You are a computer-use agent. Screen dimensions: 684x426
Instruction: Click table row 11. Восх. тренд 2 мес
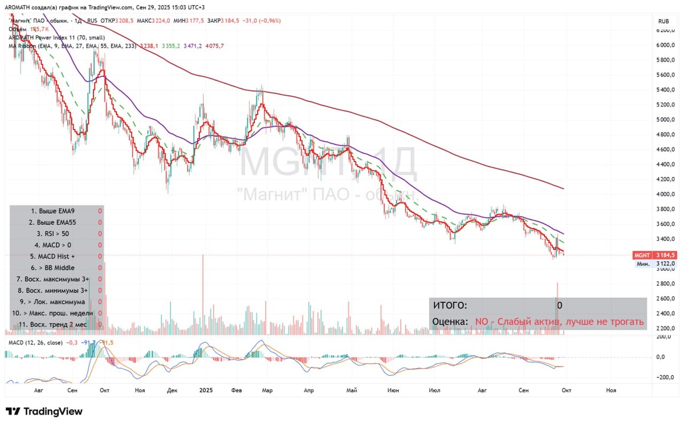[x=56, y=324]
